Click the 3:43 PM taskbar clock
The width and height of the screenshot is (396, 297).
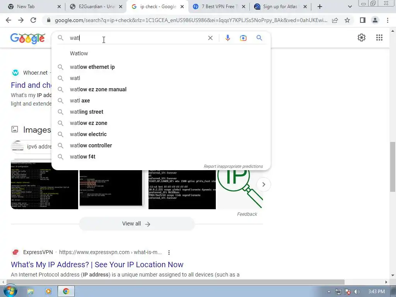coord(376,292)
